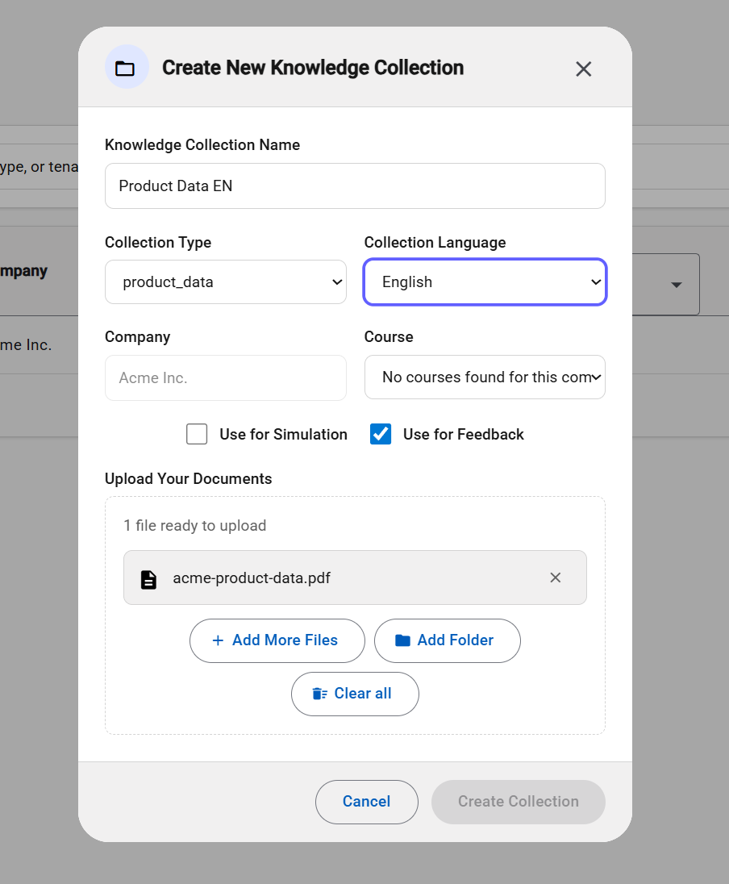The width and height of the screenshot is (729, 884).
Task: Clear all uploaded files
Action: point(355,694)
